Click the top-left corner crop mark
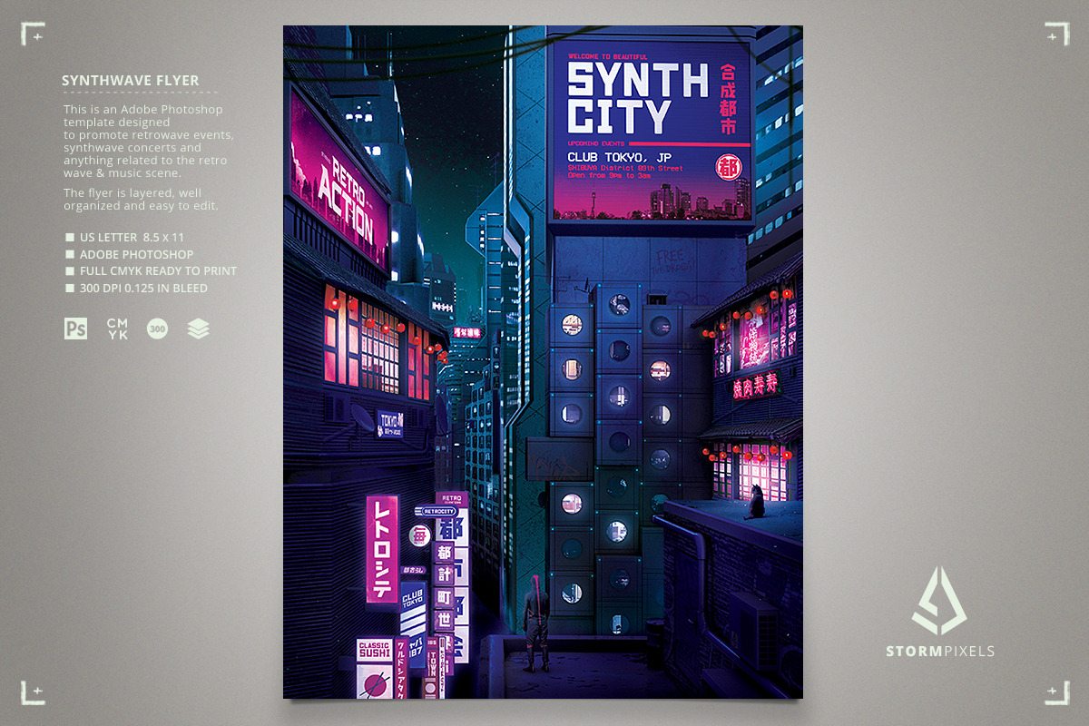Viewport: 1089px width, 726px height. [x=34, y=34]
